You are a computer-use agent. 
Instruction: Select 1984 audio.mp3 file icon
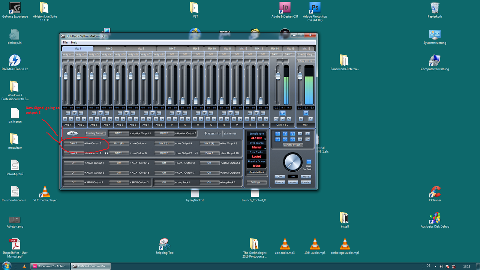point(315,246)
